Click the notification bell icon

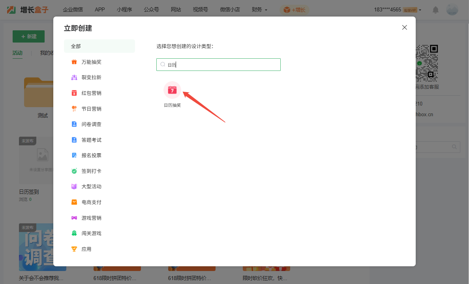click(435, 10)
